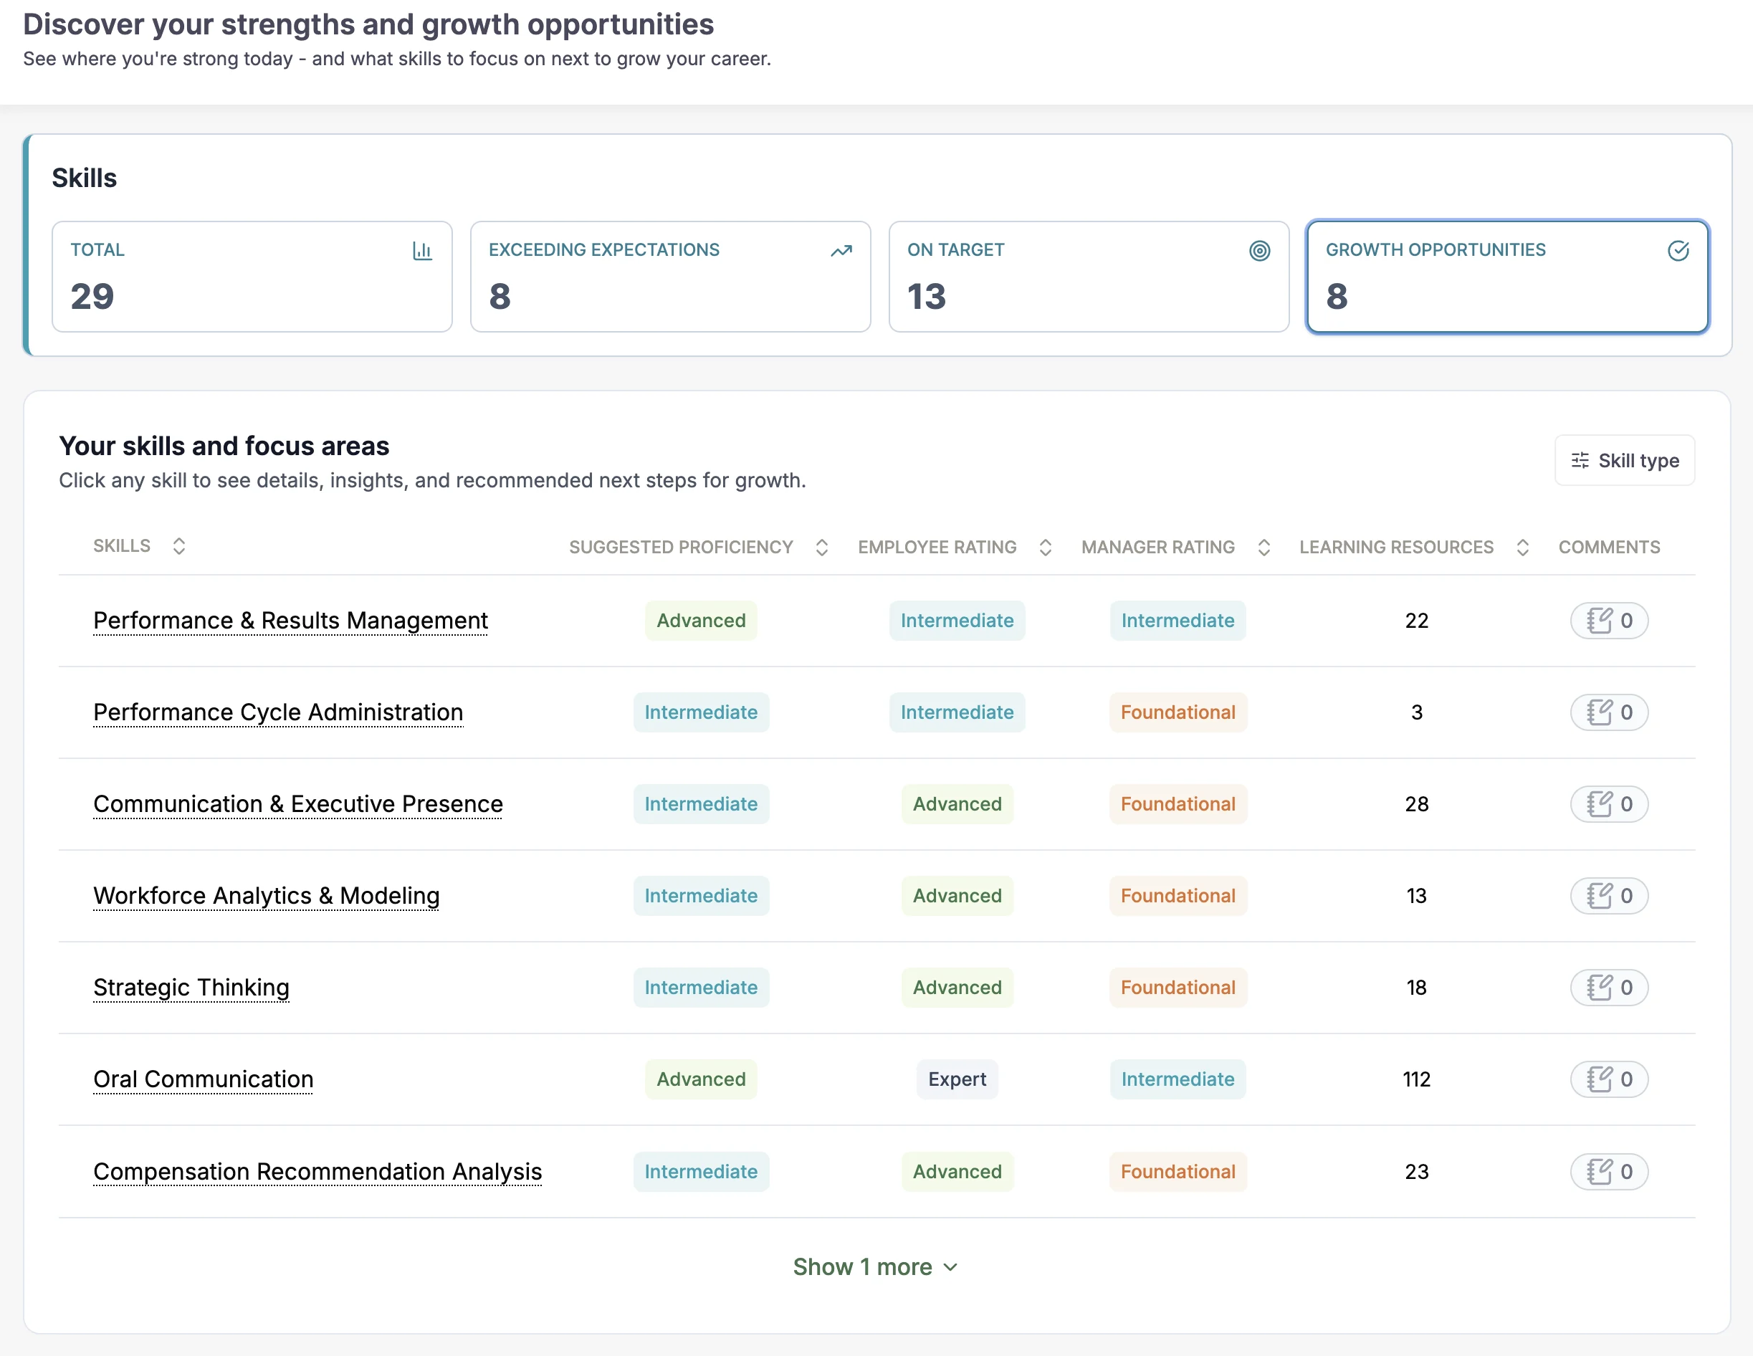Image resolution: width=1753 pixels, height=1356 pixels.
Task: Click Intermediate manager rating for Oral Communication
Action: (1178, 1079)
